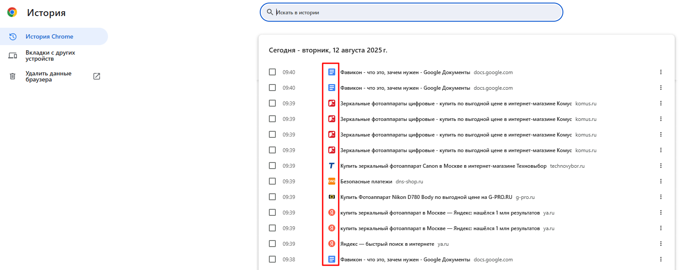Viewport: 680px width, 270px height.
Task: Focus the Искать в истории search field
Action: pos(411,12)
